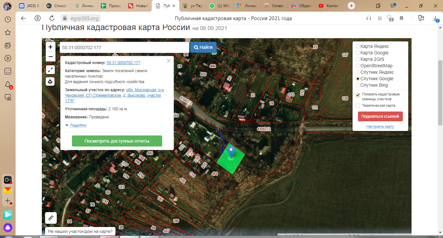Screen dimensions: 443x238
Task: Add a new app with the sidebar plus
Action: [x=8, y=201]
